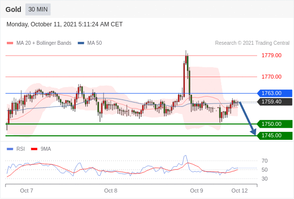Select the Oct 7 date axis label
Screen dimensions: 294x199
pyautogui.click(x=26, y=191)
